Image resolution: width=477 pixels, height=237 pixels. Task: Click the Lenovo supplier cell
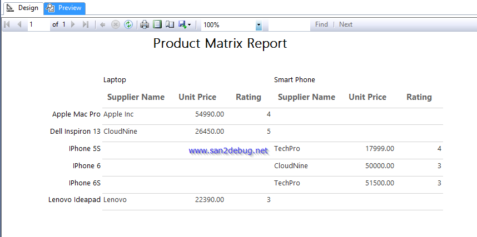pos(115,200)
